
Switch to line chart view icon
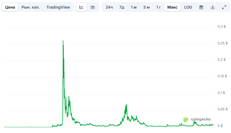(81, 7)
